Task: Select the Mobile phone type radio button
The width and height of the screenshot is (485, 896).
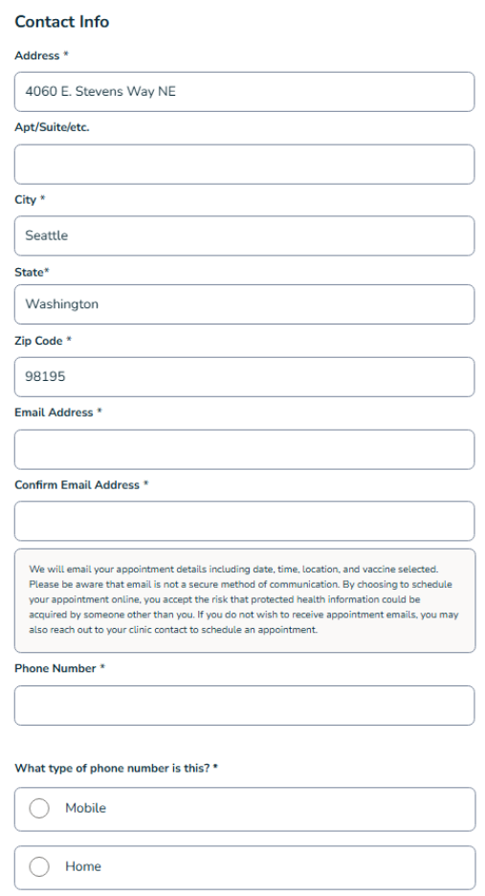Action: (39, 809)
